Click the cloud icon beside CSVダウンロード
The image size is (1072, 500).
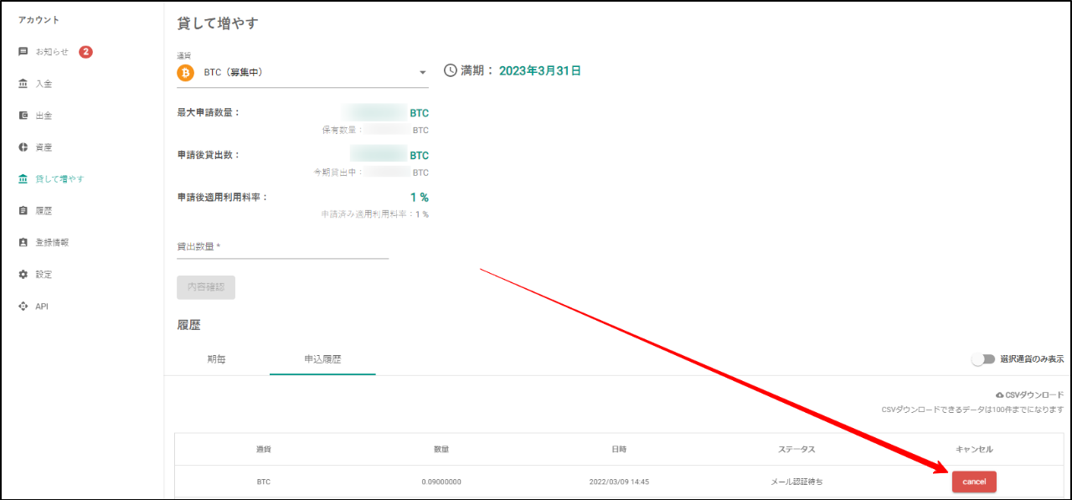tap(999, 394)
